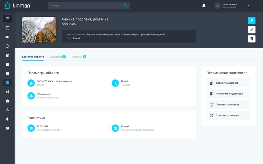Image resolution: width=263 pixels, height=164 pixels.
Task: Click the statistics chart icon in the sidebar
Action: [x=7, y=92]
